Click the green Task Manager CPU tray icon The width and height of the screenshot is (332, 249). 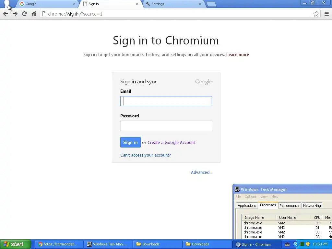click(302, 244)
